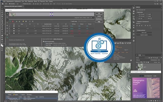The height and width of the screenshot is (102, 163).
Task: Switch to the Acknowledgements tab in the About window
Action: pyautogui.click(x=148, y=76)
